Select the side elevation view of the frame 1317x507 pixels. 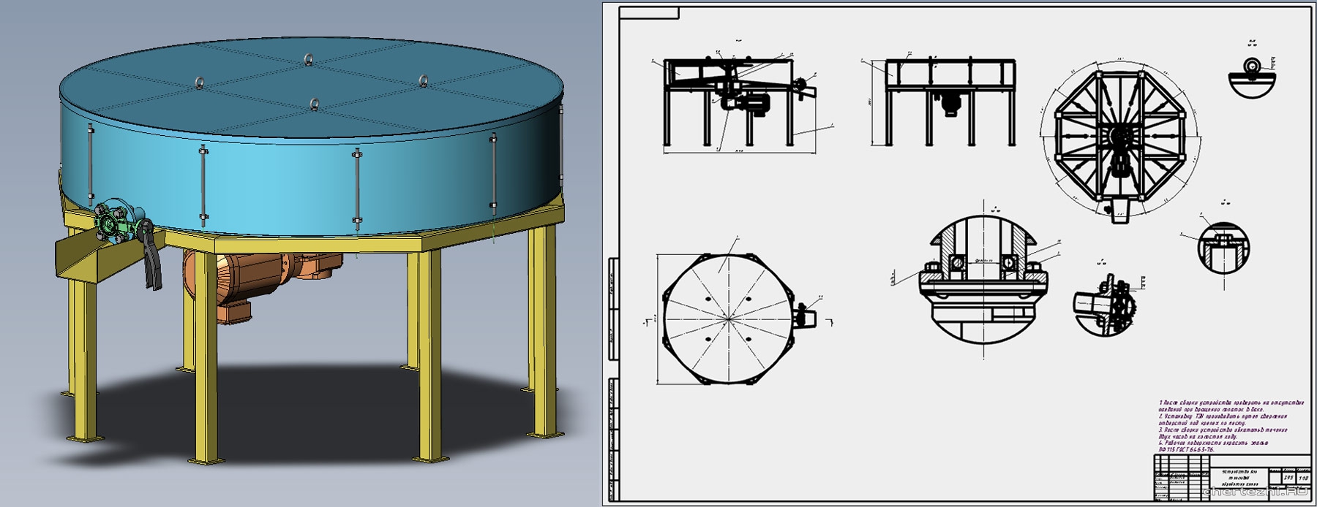pos(950,102)
